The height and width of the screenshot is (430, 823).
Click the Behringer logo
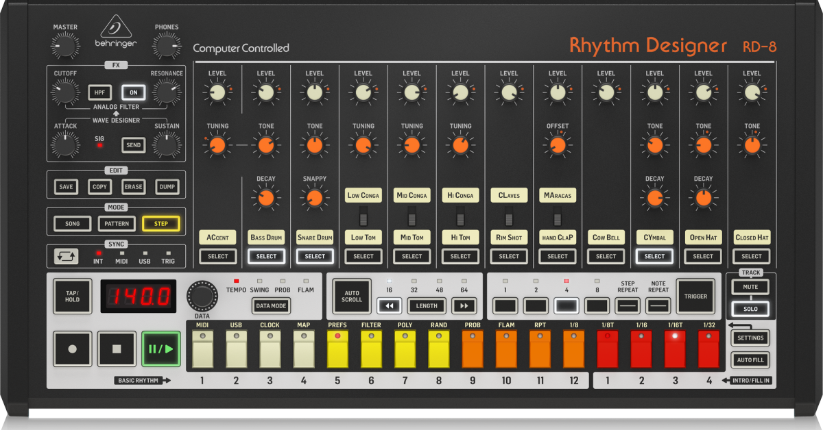pos(115,32)
